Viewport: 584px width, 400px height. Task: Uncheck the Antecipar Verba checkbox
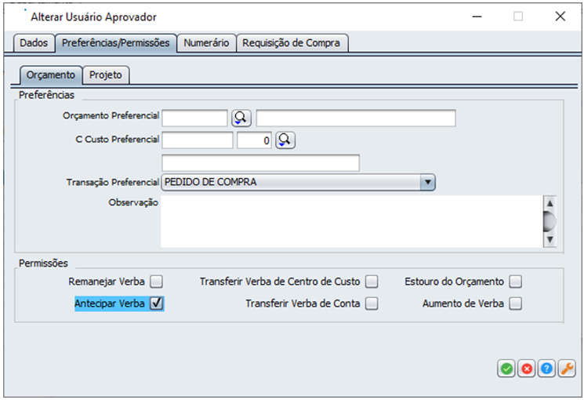[x=157, y=304]
